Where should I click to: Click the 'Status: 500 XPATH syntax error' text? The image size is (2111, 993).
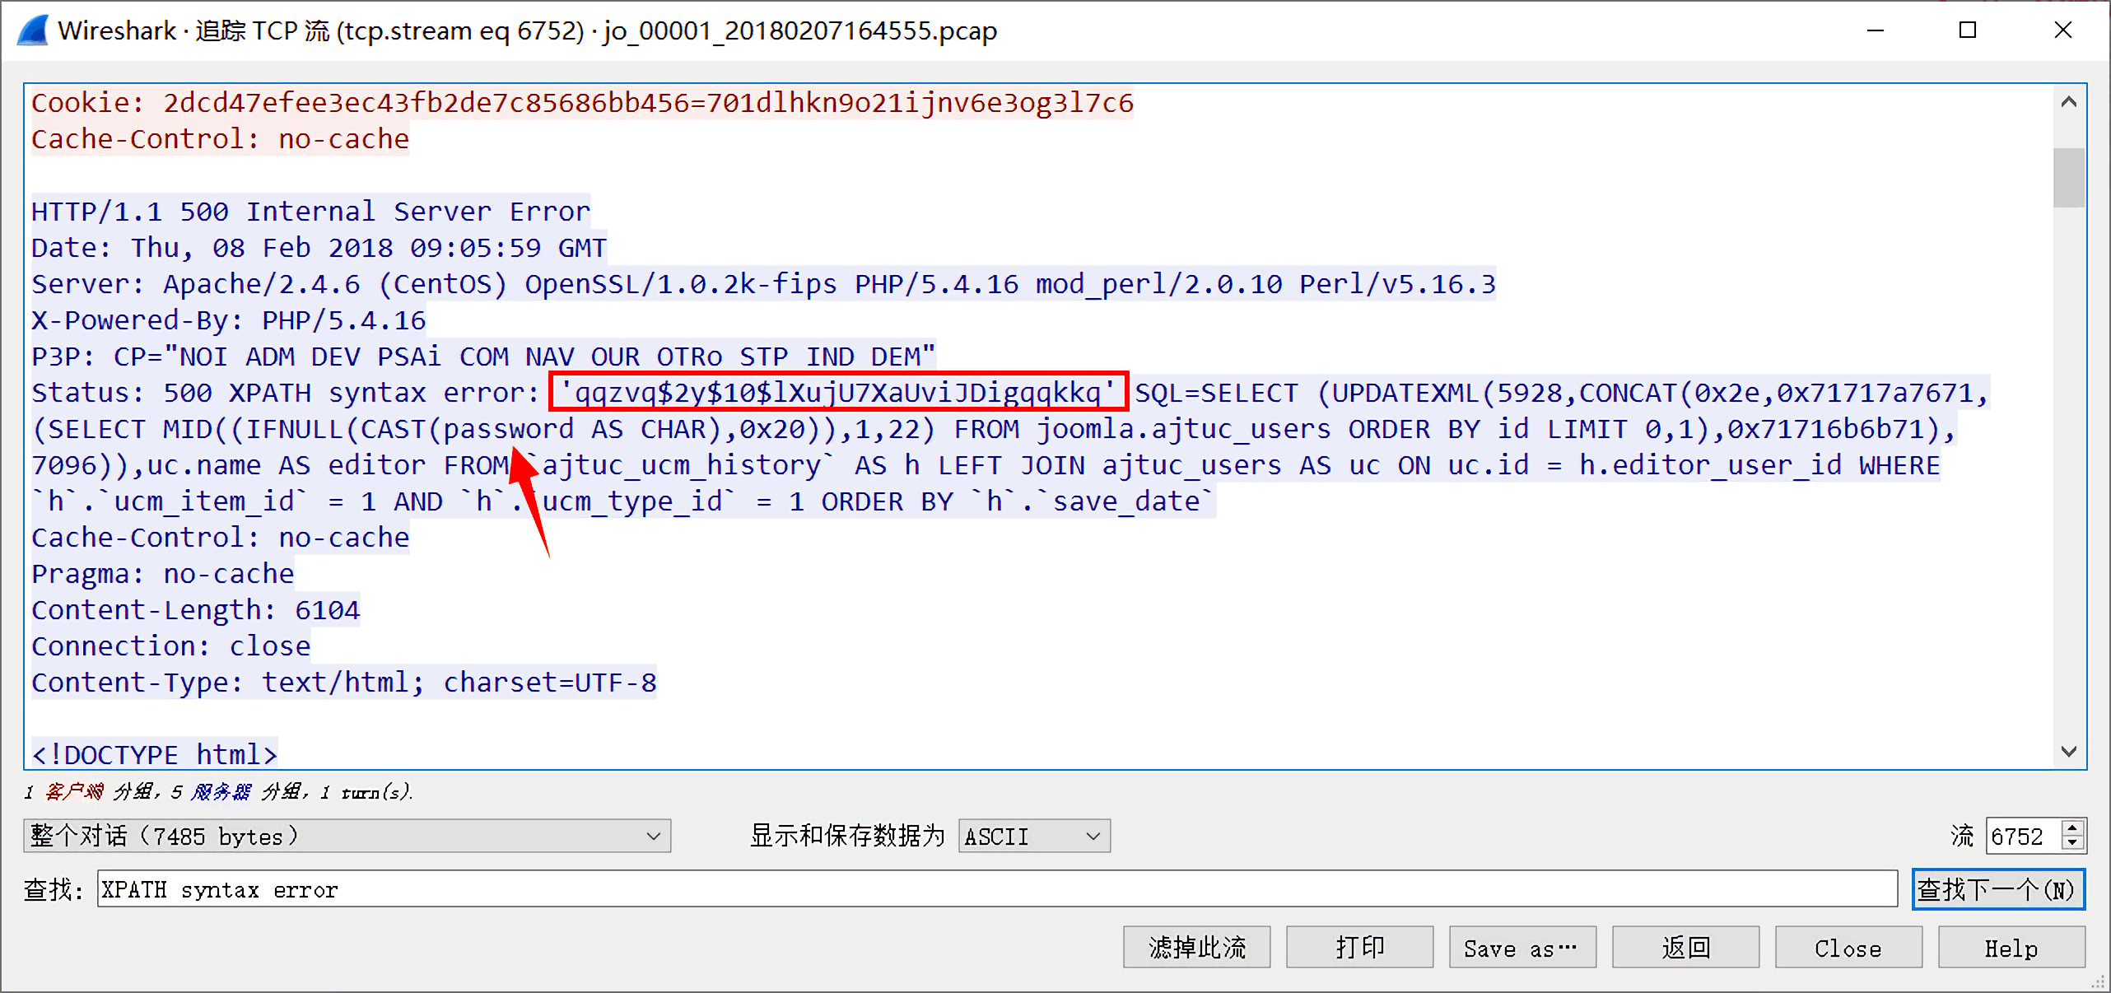(x=285, y=393)
